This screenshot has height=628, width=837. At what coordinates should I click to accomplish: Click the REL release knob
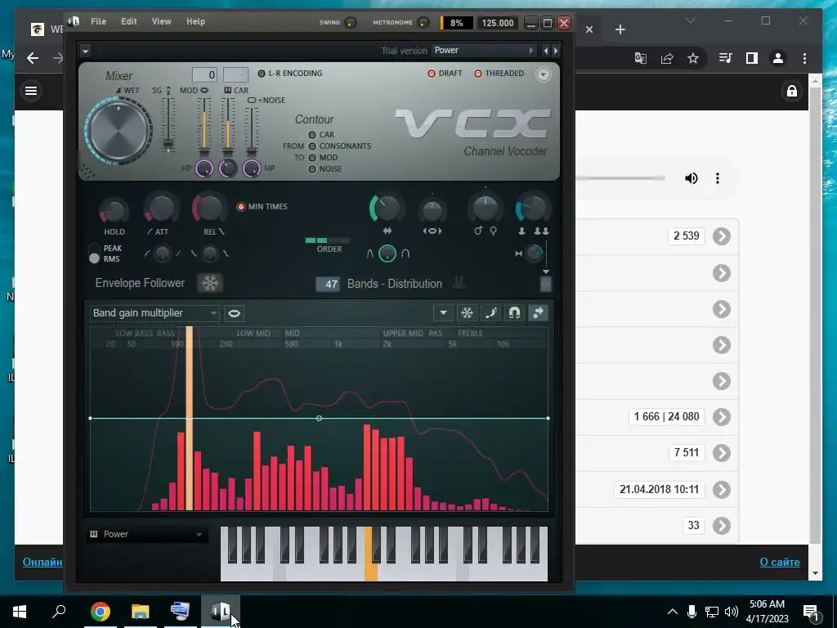209,207
